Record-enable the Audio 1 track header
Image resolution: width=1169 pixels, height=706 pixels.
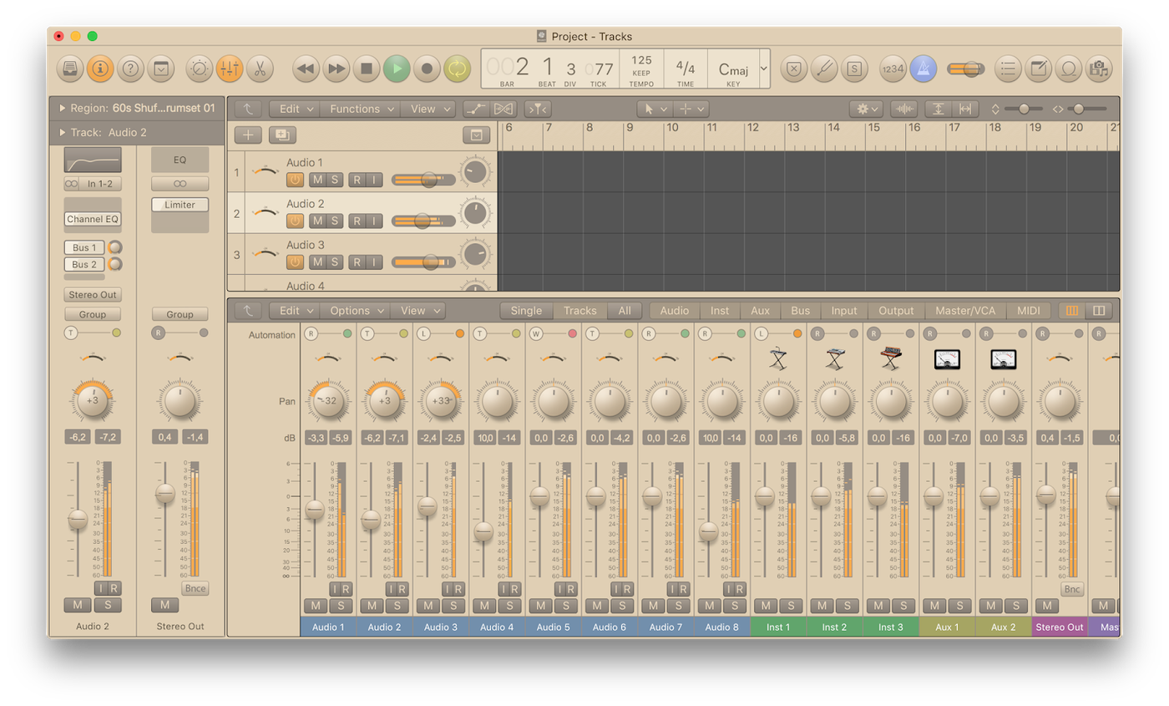357,180
